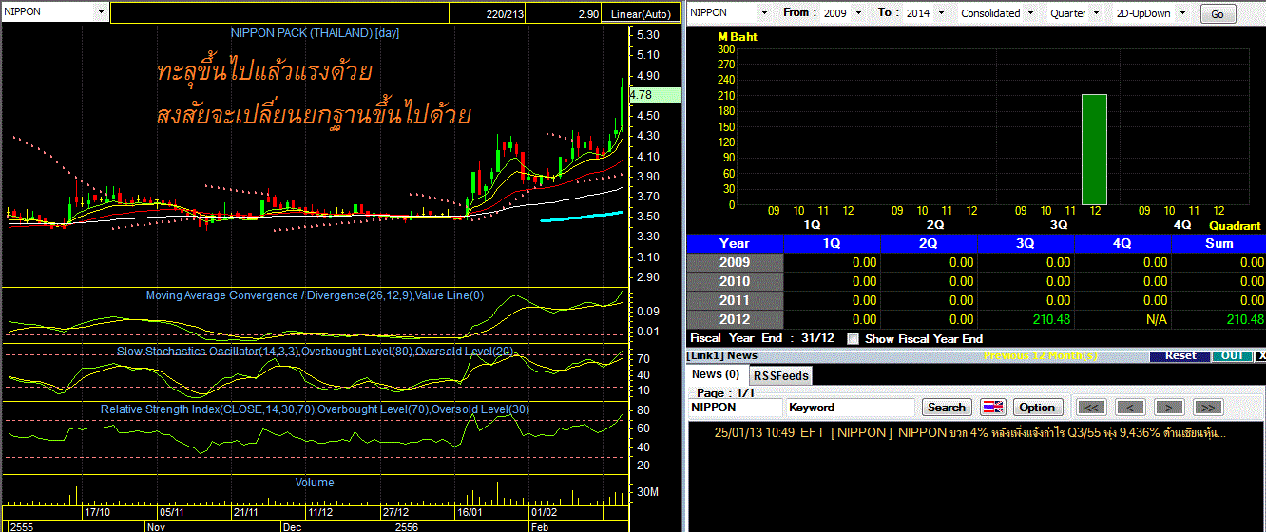Select the 2010 year row header
The image size is (1266, 532).
pos(735,281)
